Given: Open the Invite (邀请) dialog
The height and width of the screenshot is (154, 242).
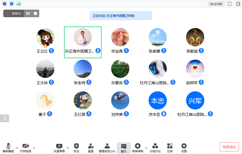Looking at the screenshot, I should tap(91, 148).
